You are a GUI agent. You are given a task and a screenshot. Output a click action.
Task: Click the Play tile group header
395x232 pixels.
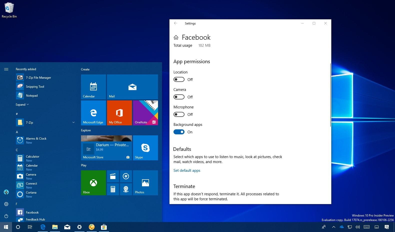click(x=84, y=165)
